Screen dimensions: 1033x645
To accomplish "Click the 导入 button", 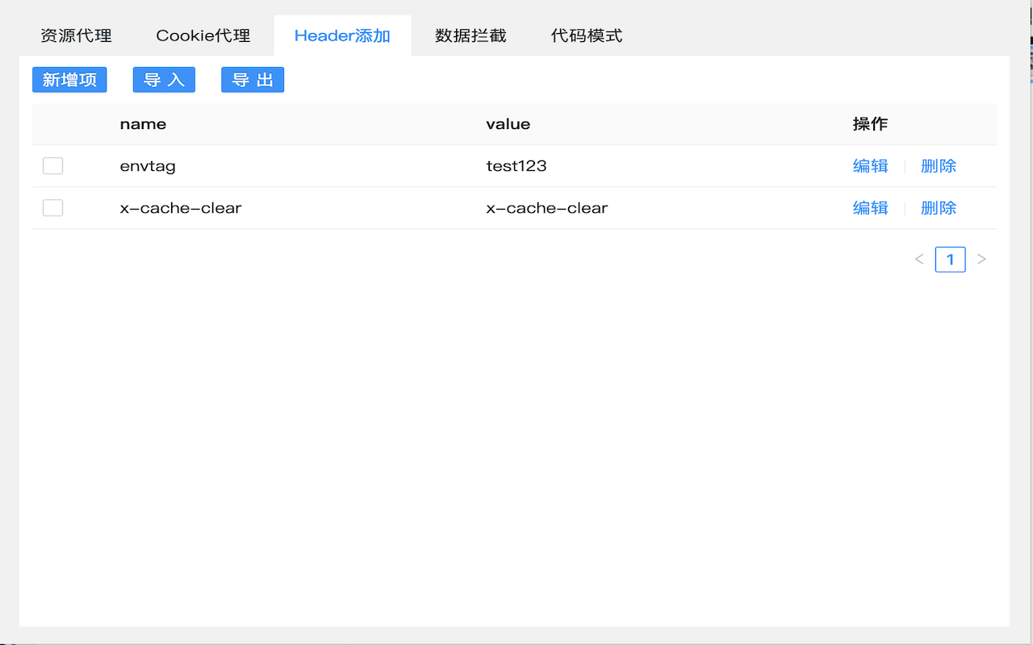I will [x=164, y=80].
